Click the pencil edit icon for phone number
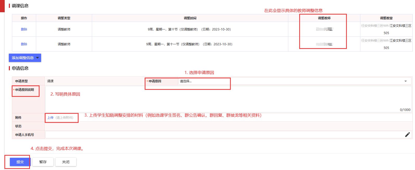 [407, 135]
